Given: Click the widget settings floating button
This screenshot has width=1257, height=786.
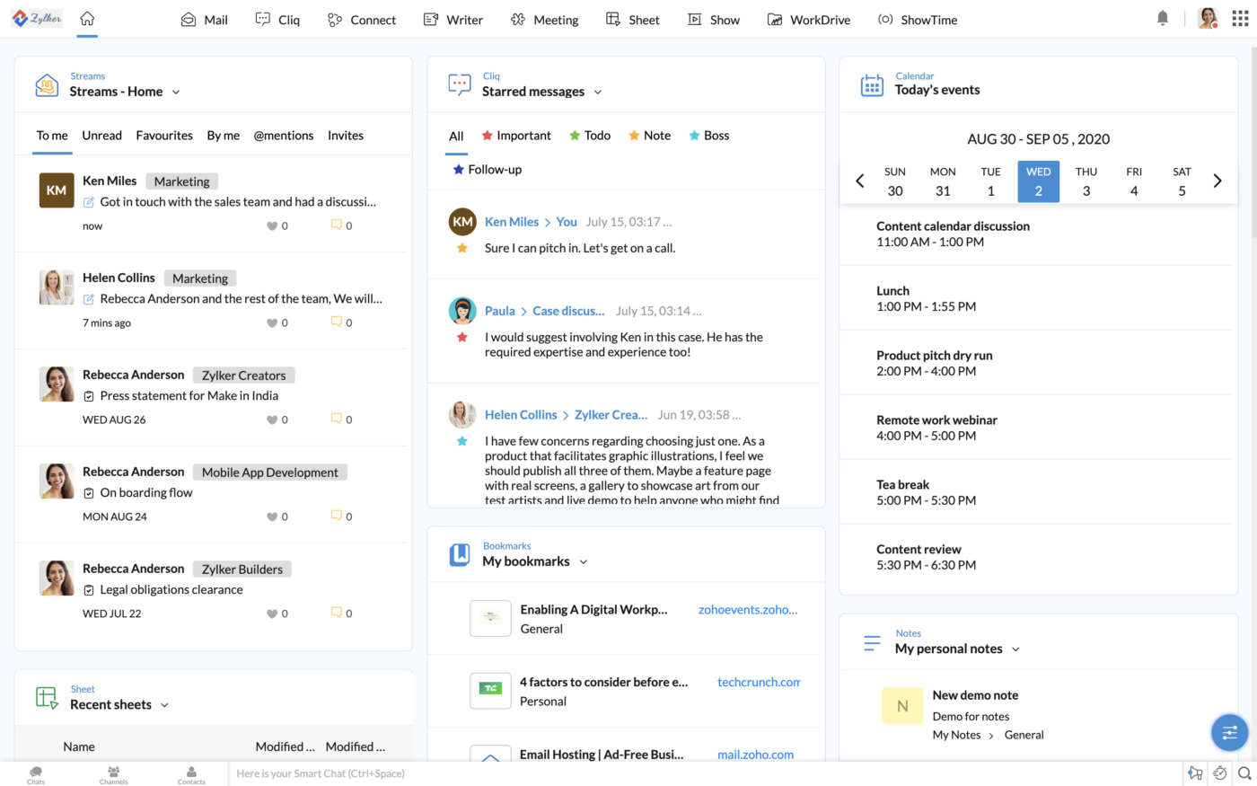Looking at the screenshot, I should pyautogui.click(x=1229, y=732).
